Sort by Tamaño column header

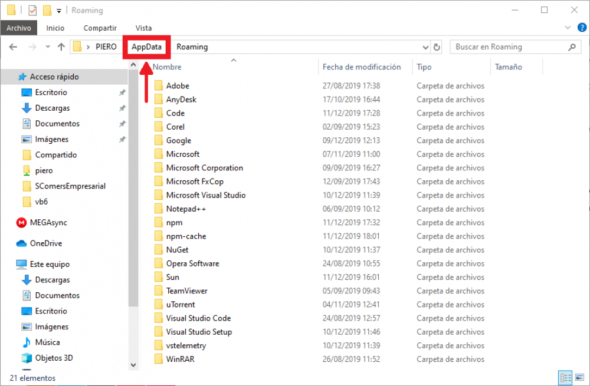509,67
